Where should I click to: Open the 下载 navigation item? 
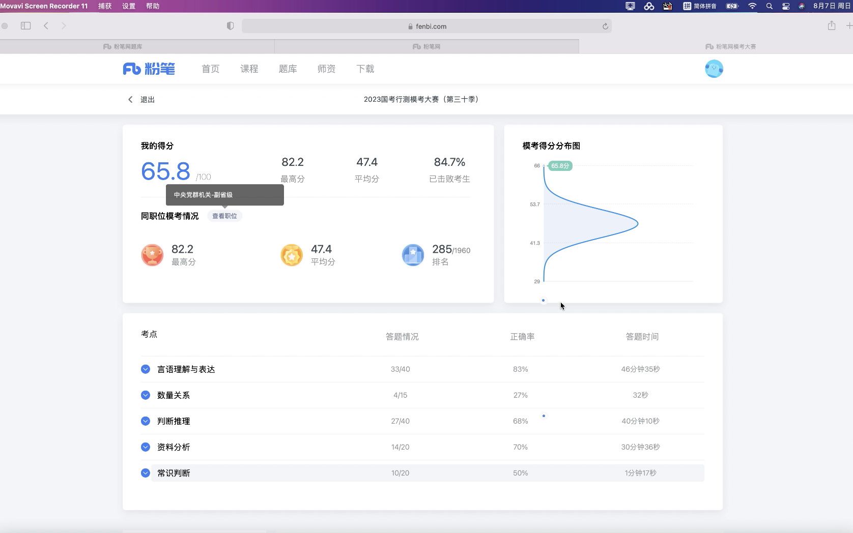tap(365, 69)
